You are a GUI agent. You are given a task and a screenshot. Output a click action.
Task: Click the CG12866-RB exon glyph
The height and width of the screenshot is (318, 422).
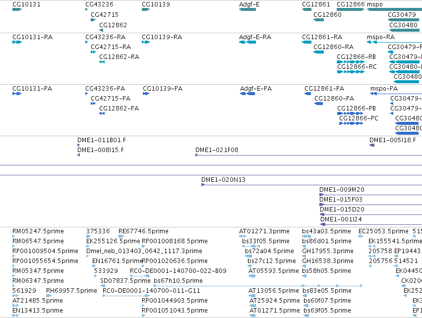(x=351, y=62)
